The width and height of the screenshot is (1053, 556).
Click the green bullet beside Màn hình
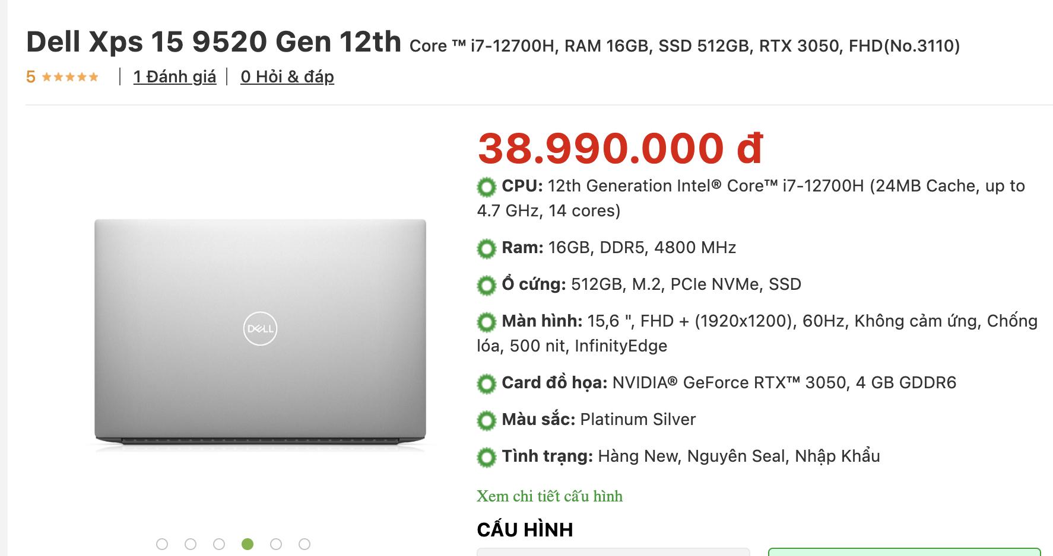486,322
